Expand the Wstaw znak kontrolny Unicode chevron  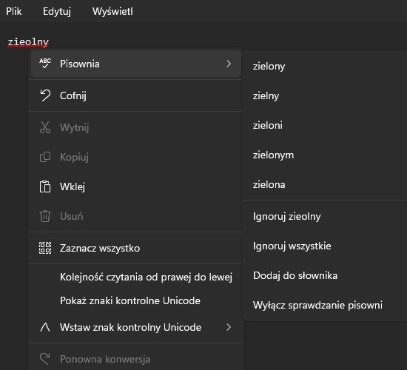pyautogui.click(x=229, y=327)
